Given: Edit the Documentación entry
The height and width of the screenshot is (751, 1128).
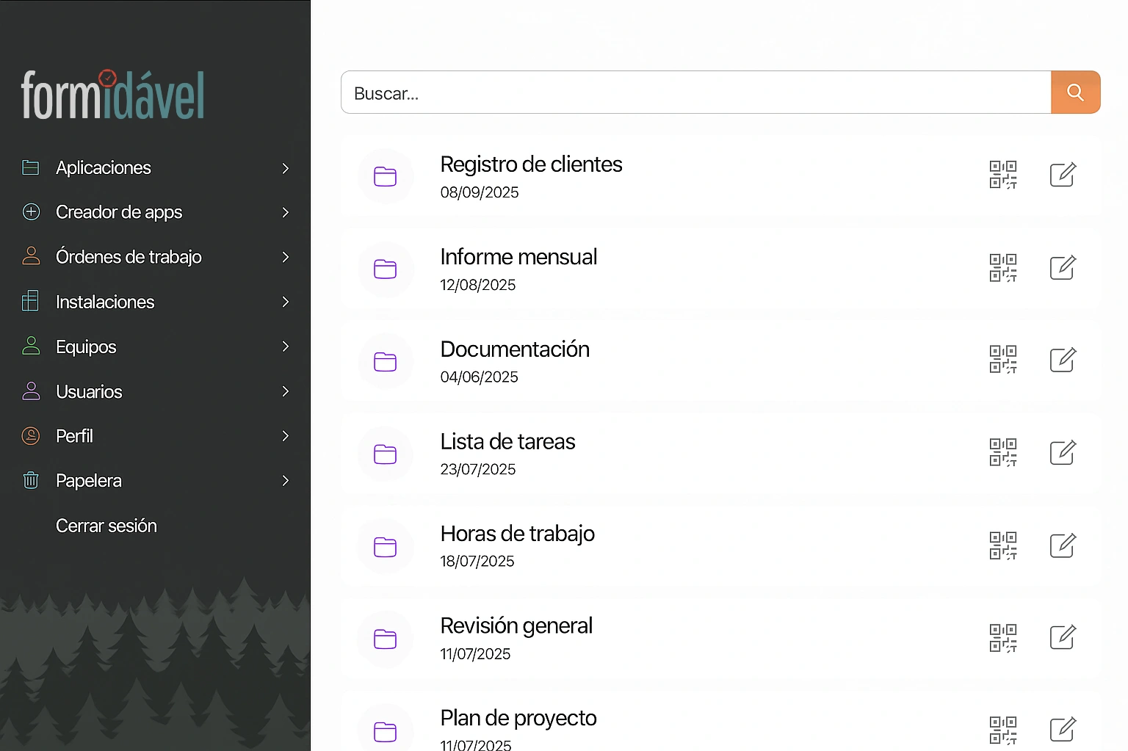Looking at the screenshot, I should [x=1063, y=360].
